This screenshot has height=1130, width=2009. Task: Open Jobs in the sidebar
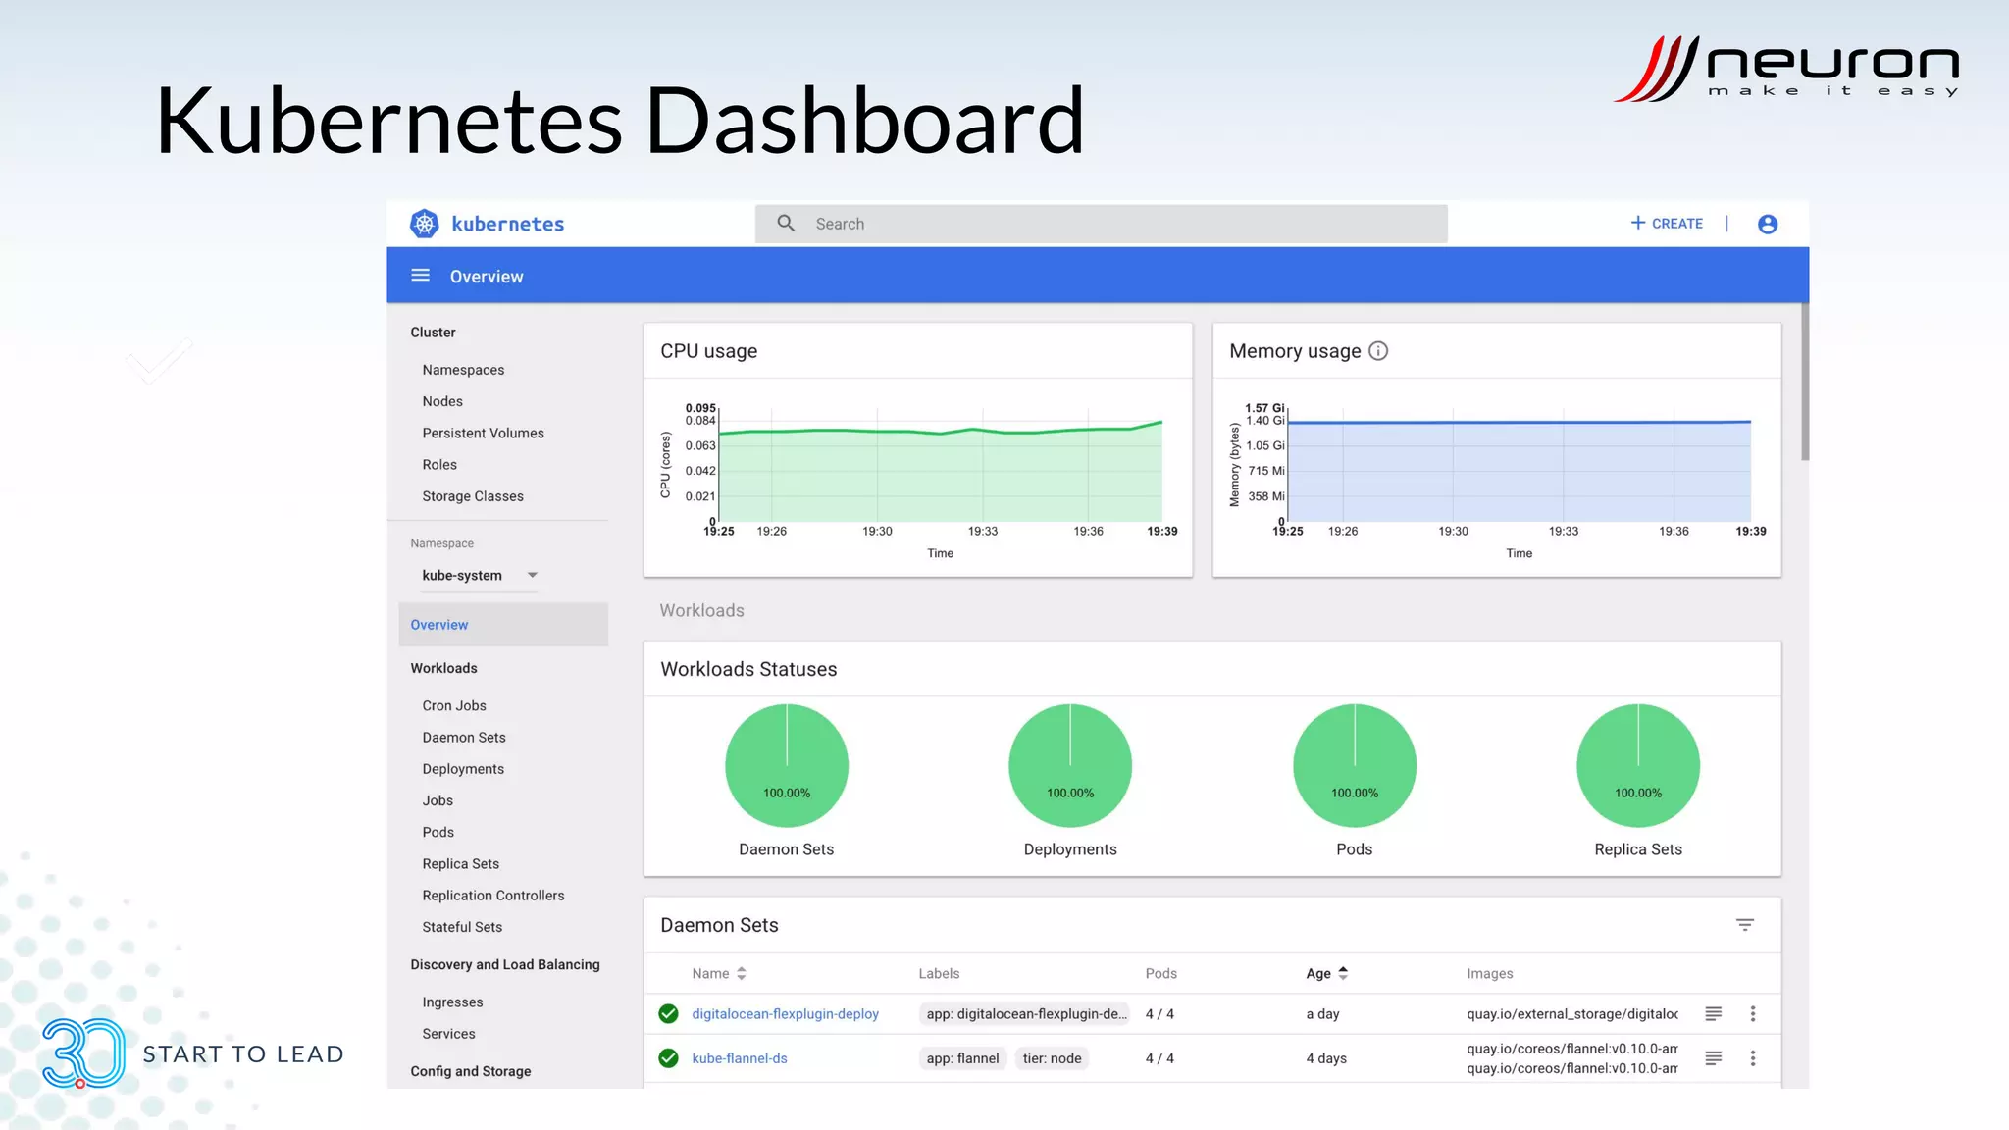click(438, 800)
